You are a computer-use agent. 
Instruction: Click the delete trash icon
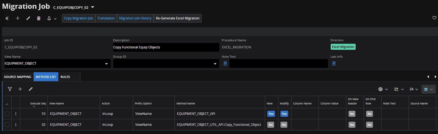(39, 18)
